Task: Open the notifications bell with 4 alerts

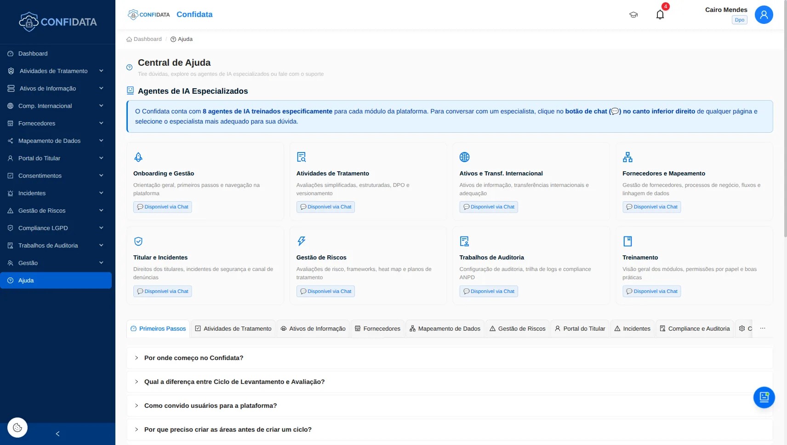Action: [x=661, y=15]
